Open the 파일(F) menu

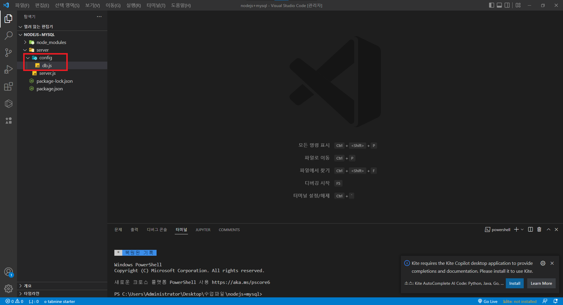(x=22, y=5)
